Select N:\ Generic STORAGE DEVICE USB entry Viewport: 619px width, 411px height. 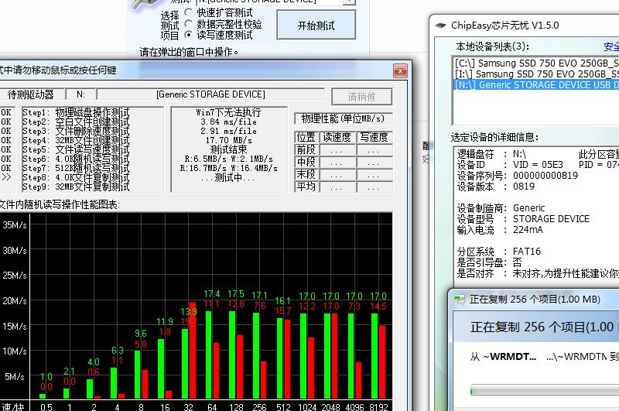click(x=535, y=85)
